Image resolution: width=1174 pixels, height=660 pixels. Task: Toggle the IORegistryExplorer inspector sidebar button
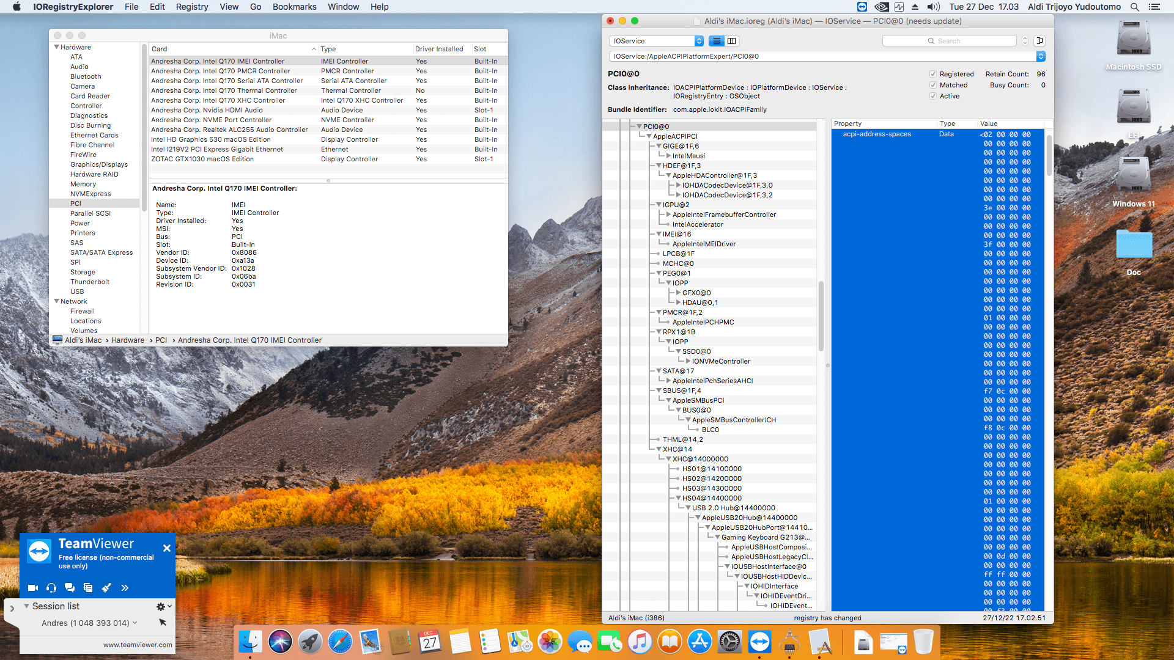click(1039, 41)
